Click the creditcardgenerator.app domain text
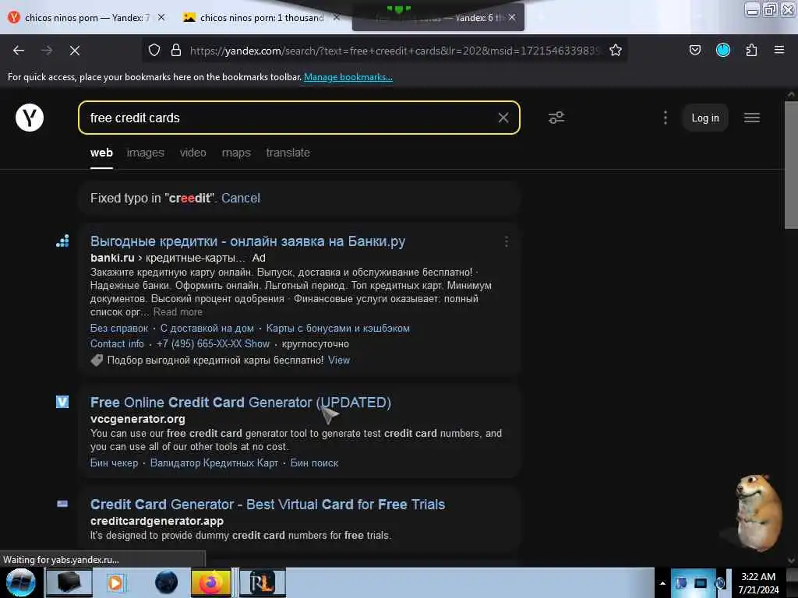 [x=157, y=521]
